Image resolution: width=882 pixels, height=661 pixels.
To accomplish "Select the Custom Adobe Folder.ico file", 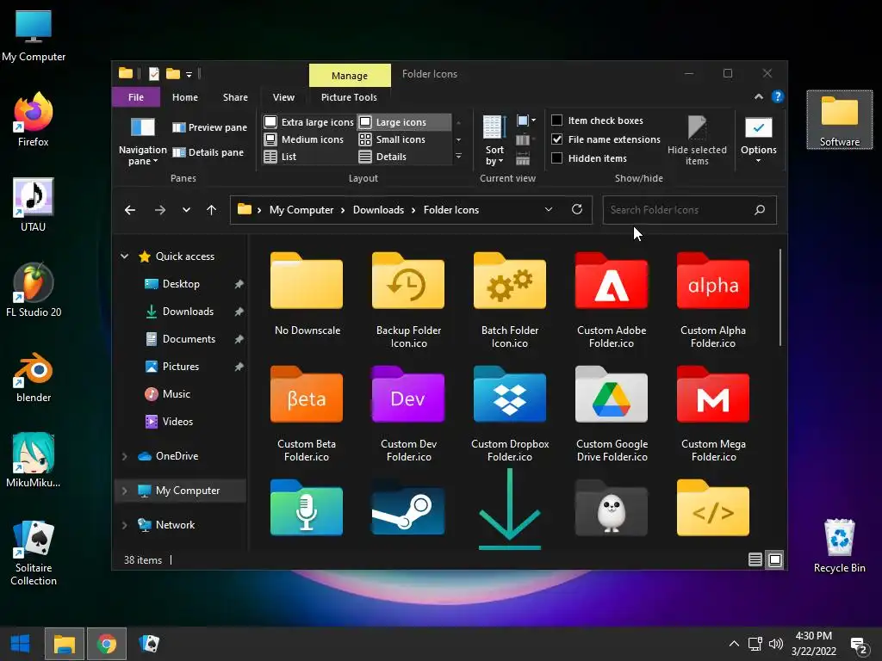I will tap(612, 301).
